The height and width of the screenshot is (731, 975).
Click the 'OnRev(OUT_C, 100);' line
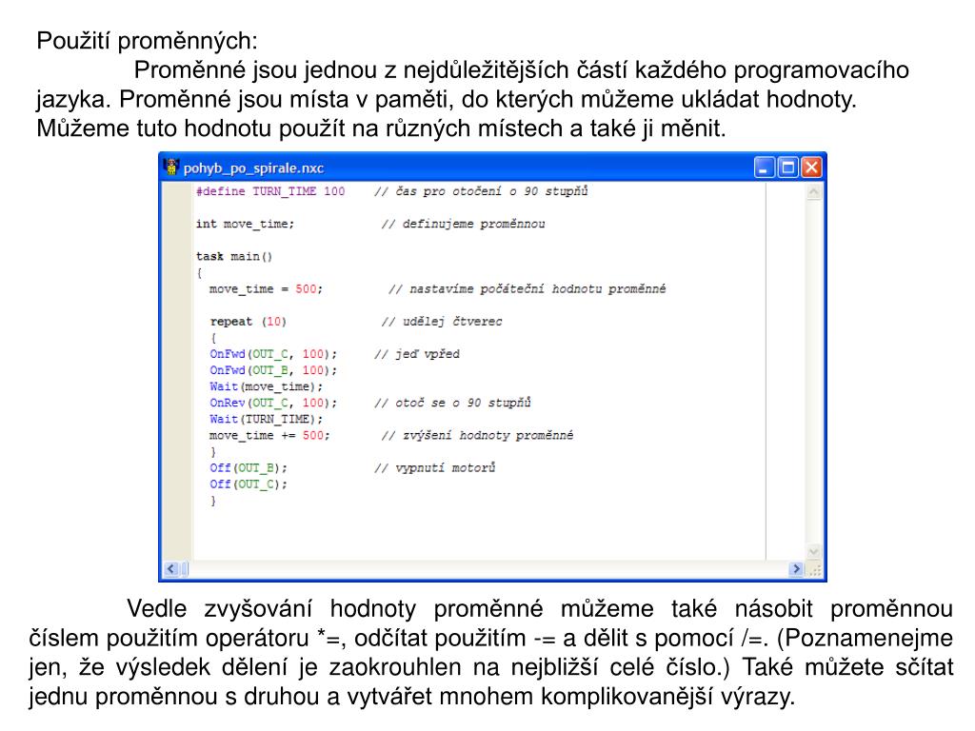point(273,403)
